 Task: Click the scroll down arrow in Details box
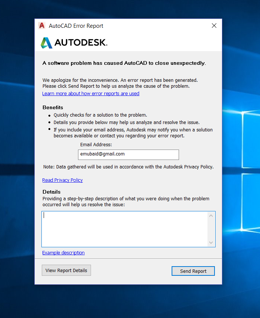point(211,242)
